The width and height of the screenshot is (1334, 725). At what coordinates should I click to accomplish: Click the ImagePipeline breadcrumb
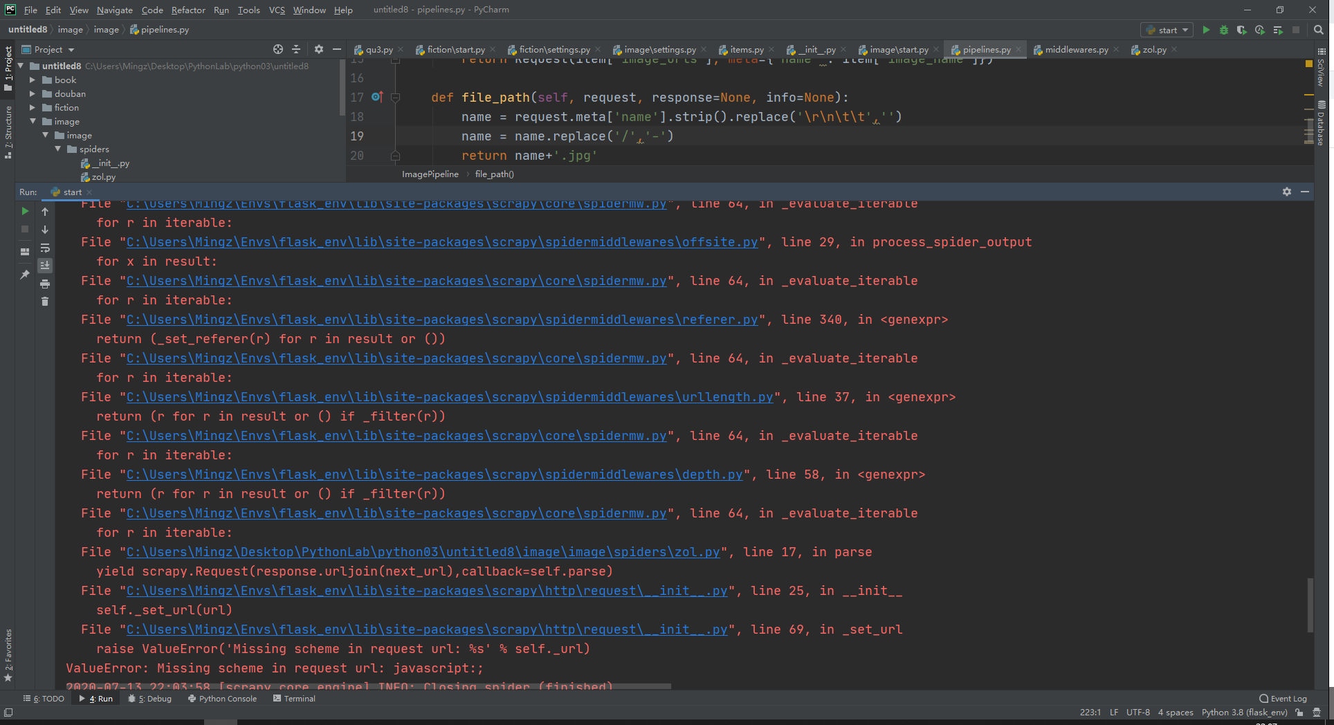point(430,174)
